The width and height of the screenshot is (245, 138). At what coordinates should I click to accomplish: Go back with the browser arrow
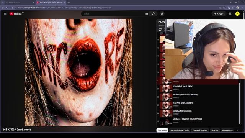pos(3,8)
